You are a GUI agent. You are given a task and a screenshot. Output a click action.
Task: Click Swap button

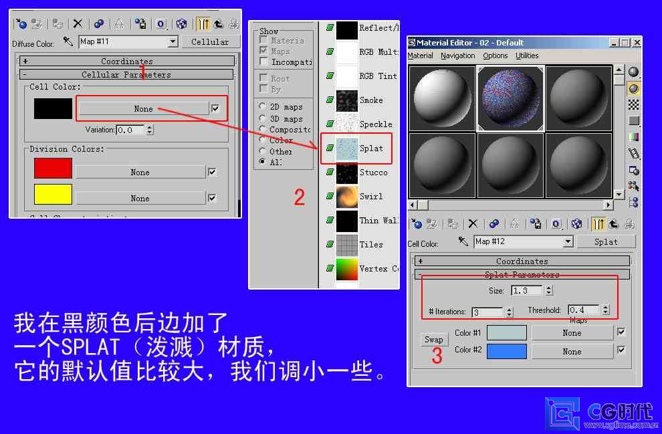[433, 340]
